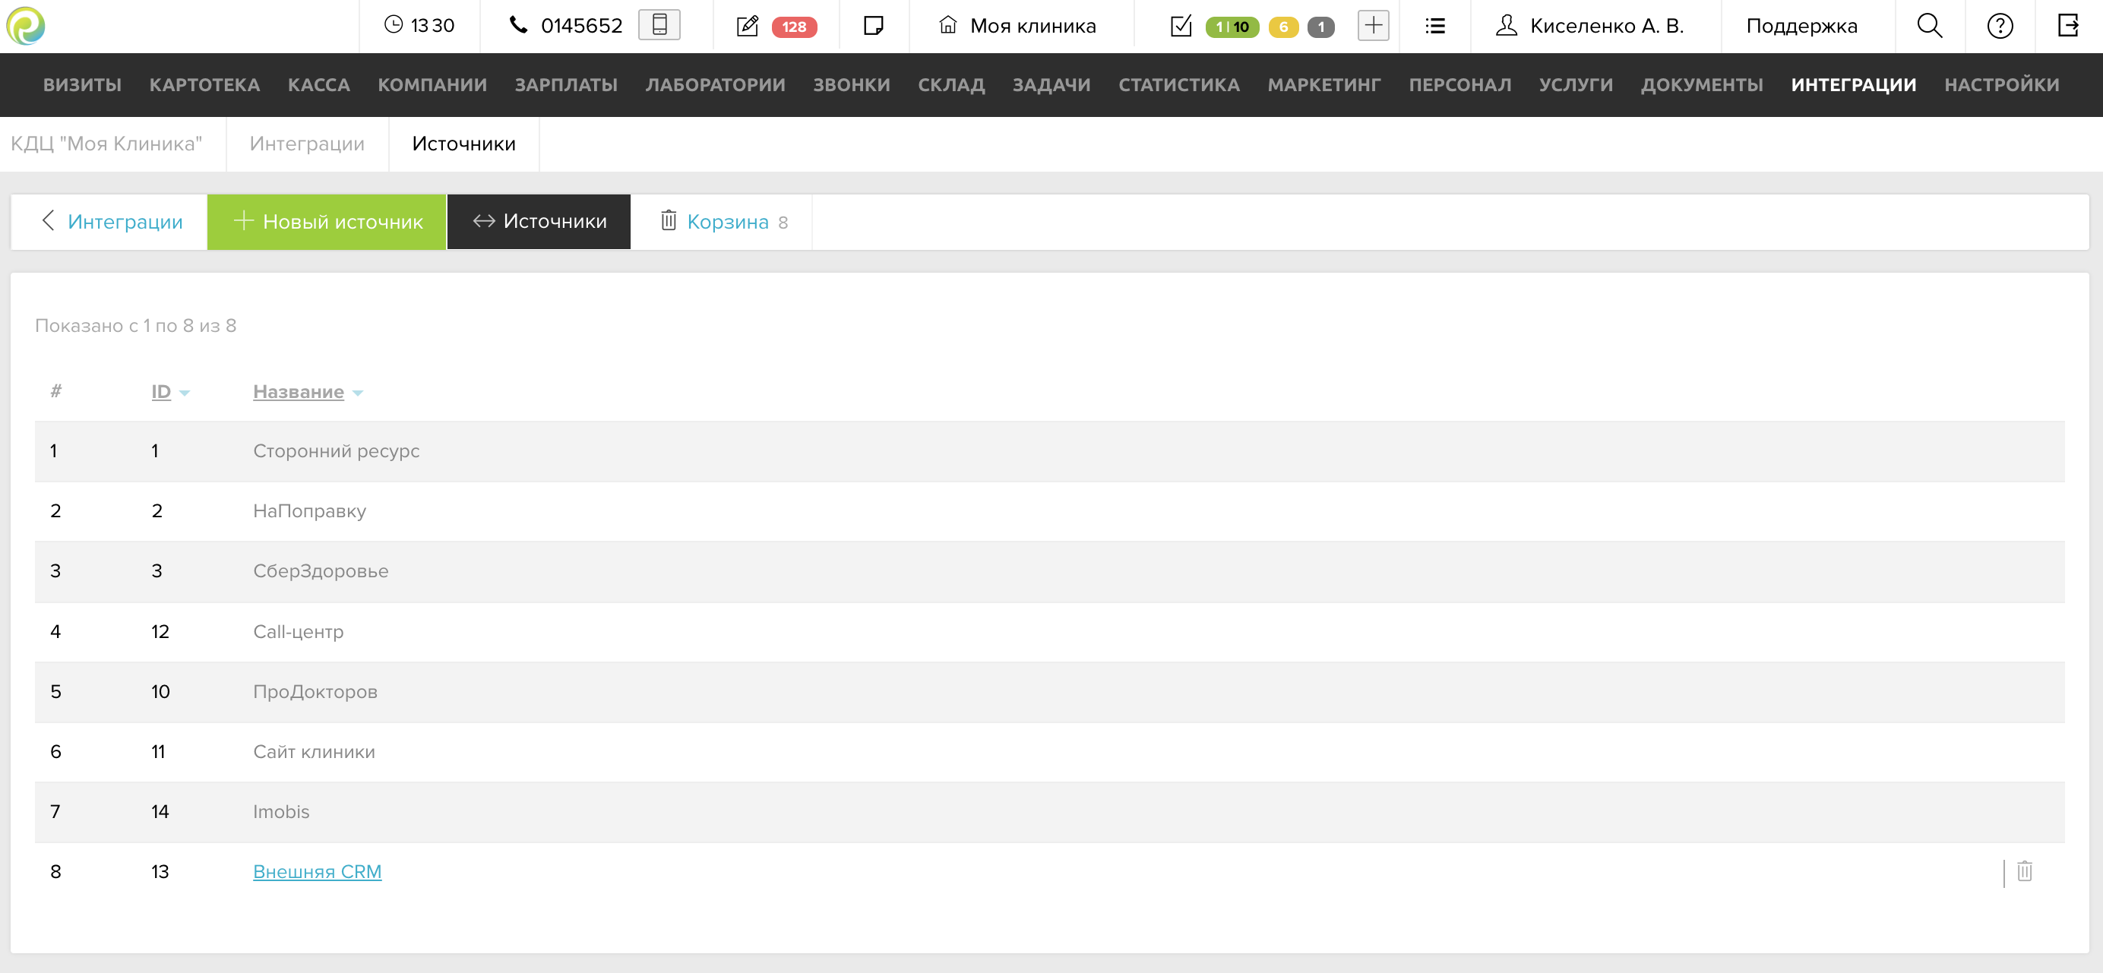Click the Моя клиника label

point(1033,26)
